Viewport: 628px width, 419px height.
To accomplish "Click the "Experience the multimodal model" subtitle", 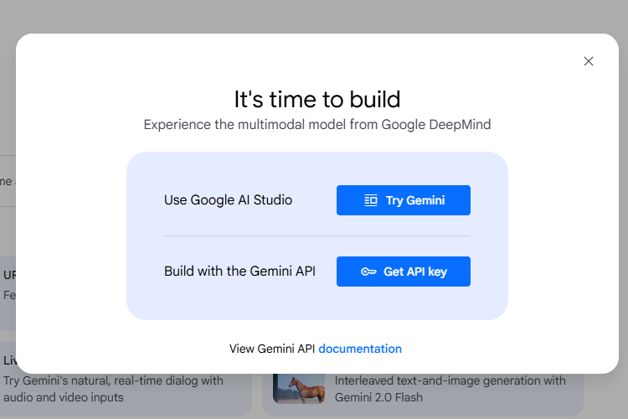I will pos(317,125).
